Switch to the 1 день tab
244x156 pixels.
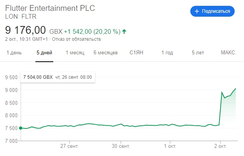click(x=14, y=53)
